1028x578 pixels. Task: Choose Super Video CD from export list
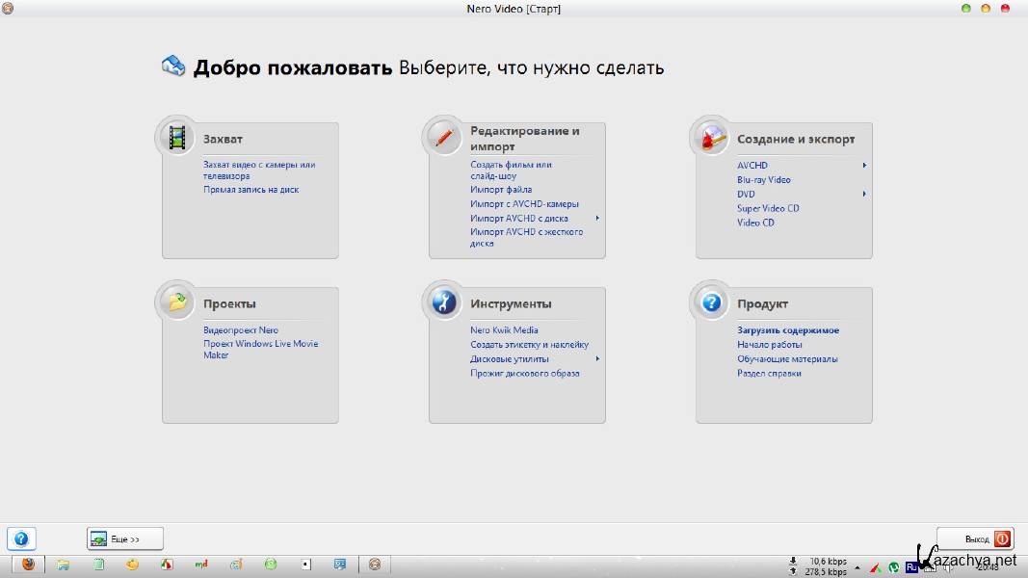(x=768, y=208)
